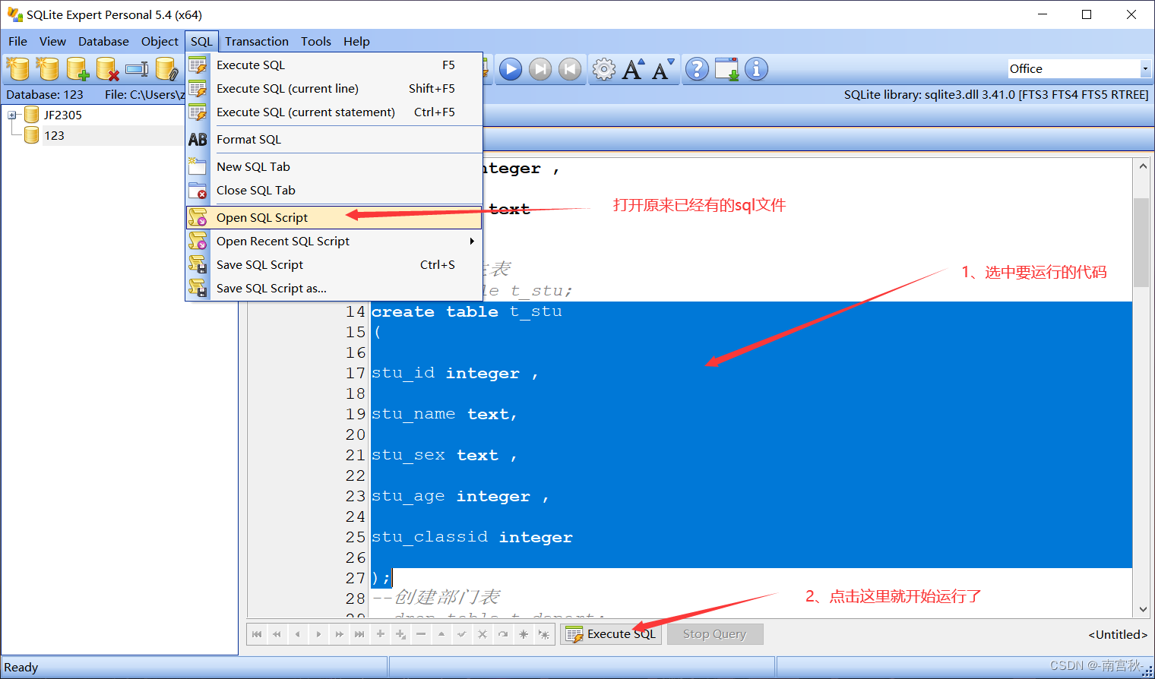Expand the JF2305 database tree node
The height and width of the screenshot is (679, 1155).
pyautogui.click(x=12, y=115)
